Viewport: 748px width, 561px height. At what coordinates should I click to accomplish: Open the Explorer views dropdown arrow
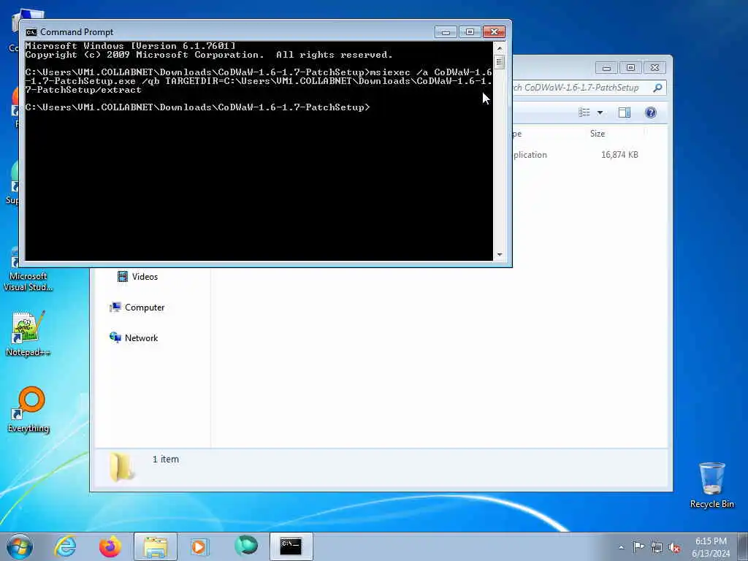[600, 112]
